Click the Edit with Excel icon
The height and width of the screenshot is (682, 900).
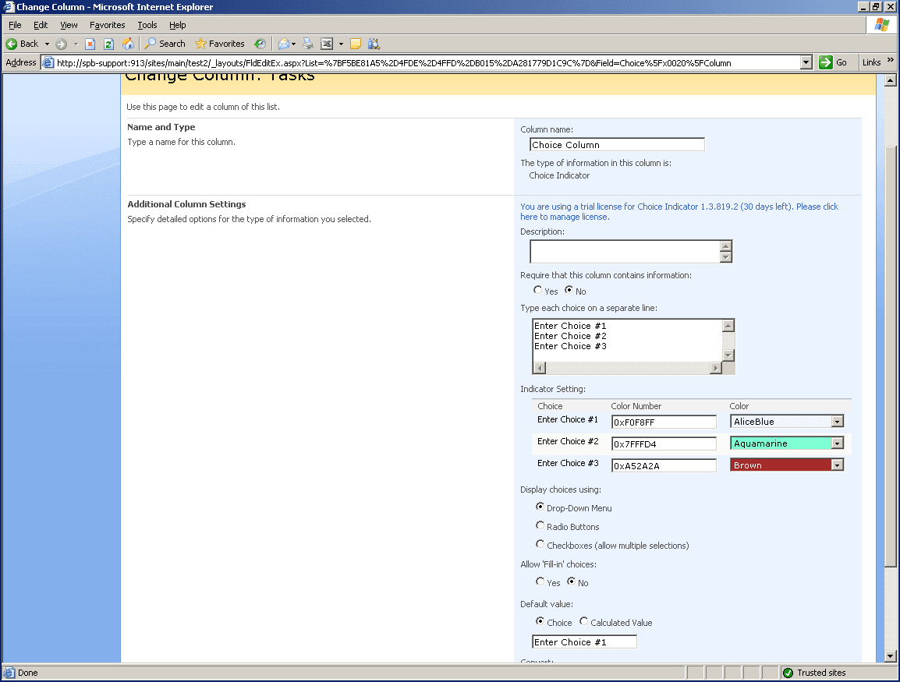[x=327, y=44]
